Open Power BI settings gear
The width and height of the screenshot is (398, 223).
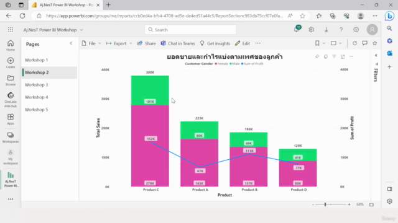(311, 30)
